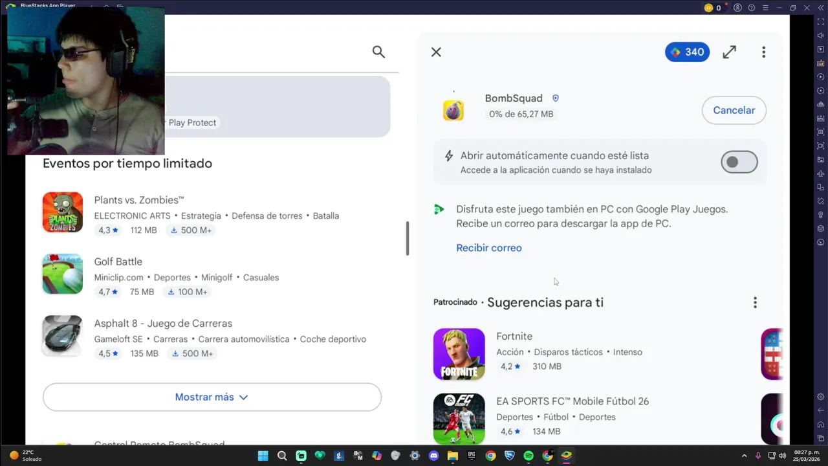Open taskbar clock showing 08:27 p. m.

[807, 456]
